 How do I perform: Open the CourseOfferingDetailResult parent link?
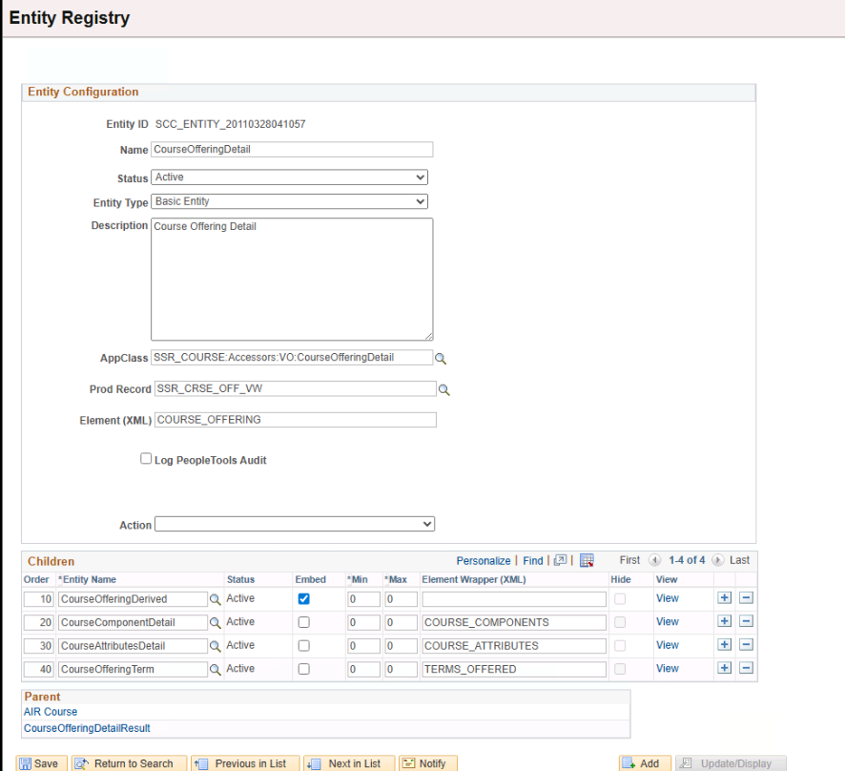pos(87,728)
